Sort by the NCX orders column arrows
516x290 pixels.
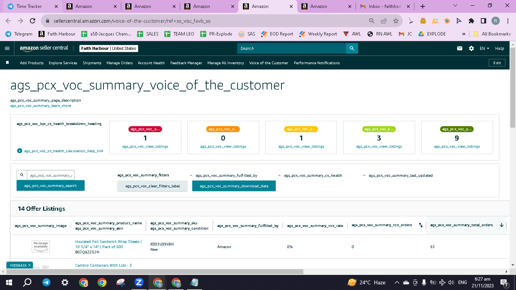pos(420,225)
